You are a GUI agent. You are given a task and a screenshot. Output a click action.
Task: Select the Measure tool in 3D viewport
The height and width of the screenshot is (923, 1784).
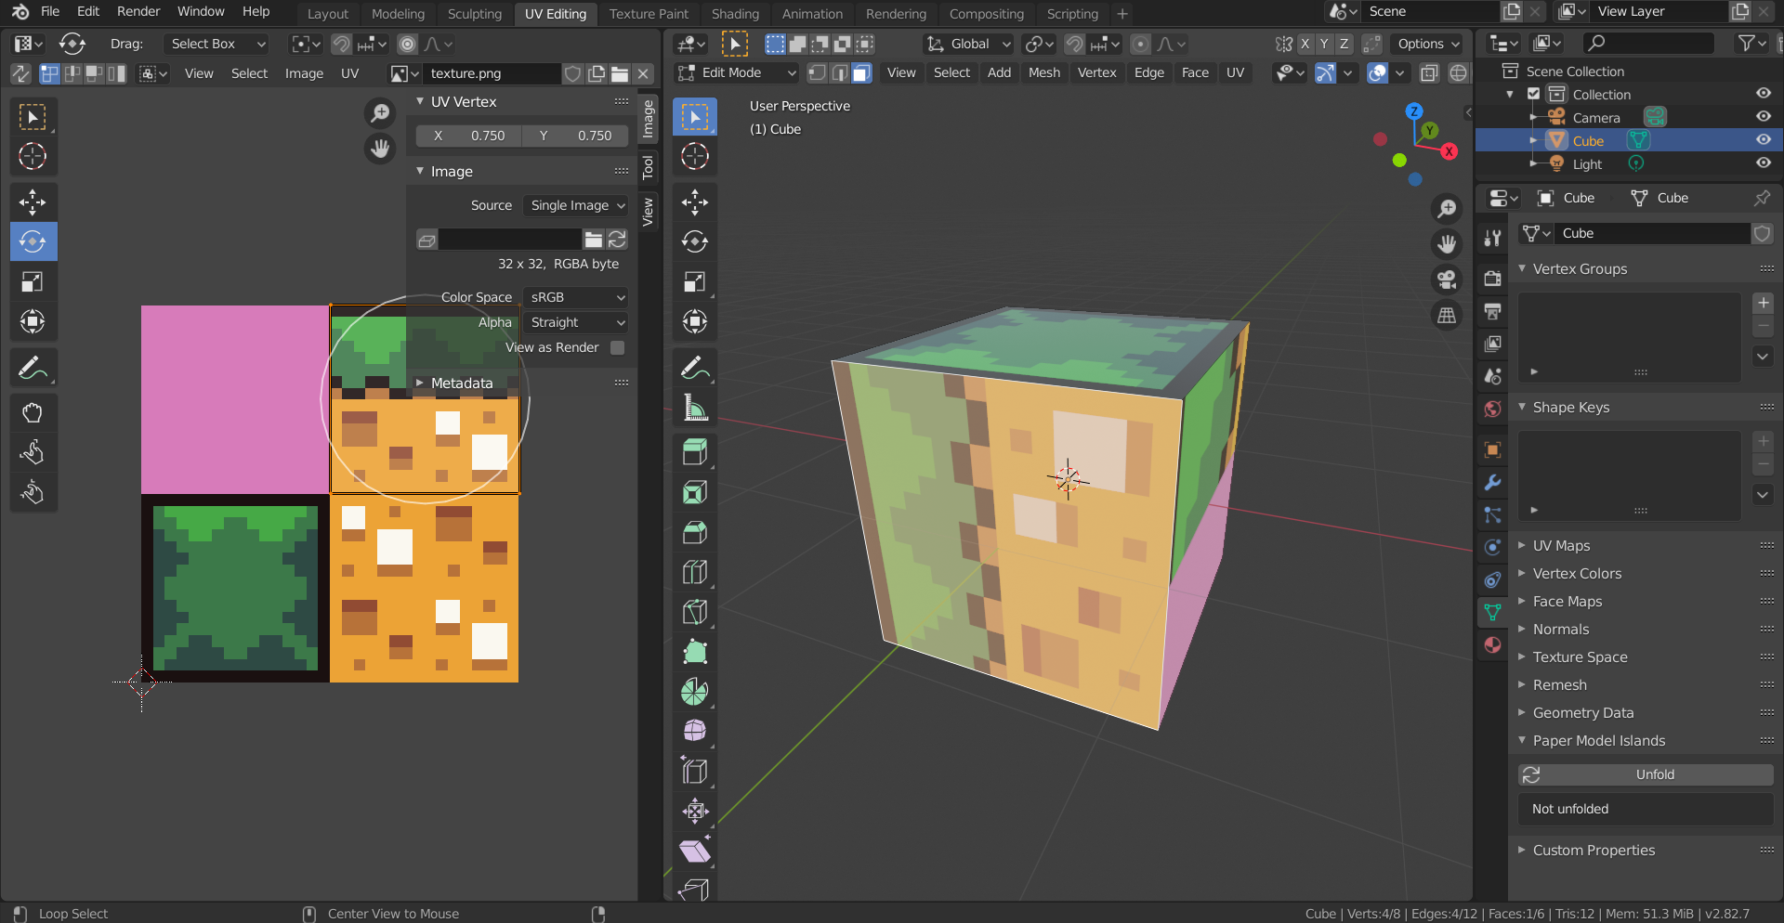coord(695,408)
